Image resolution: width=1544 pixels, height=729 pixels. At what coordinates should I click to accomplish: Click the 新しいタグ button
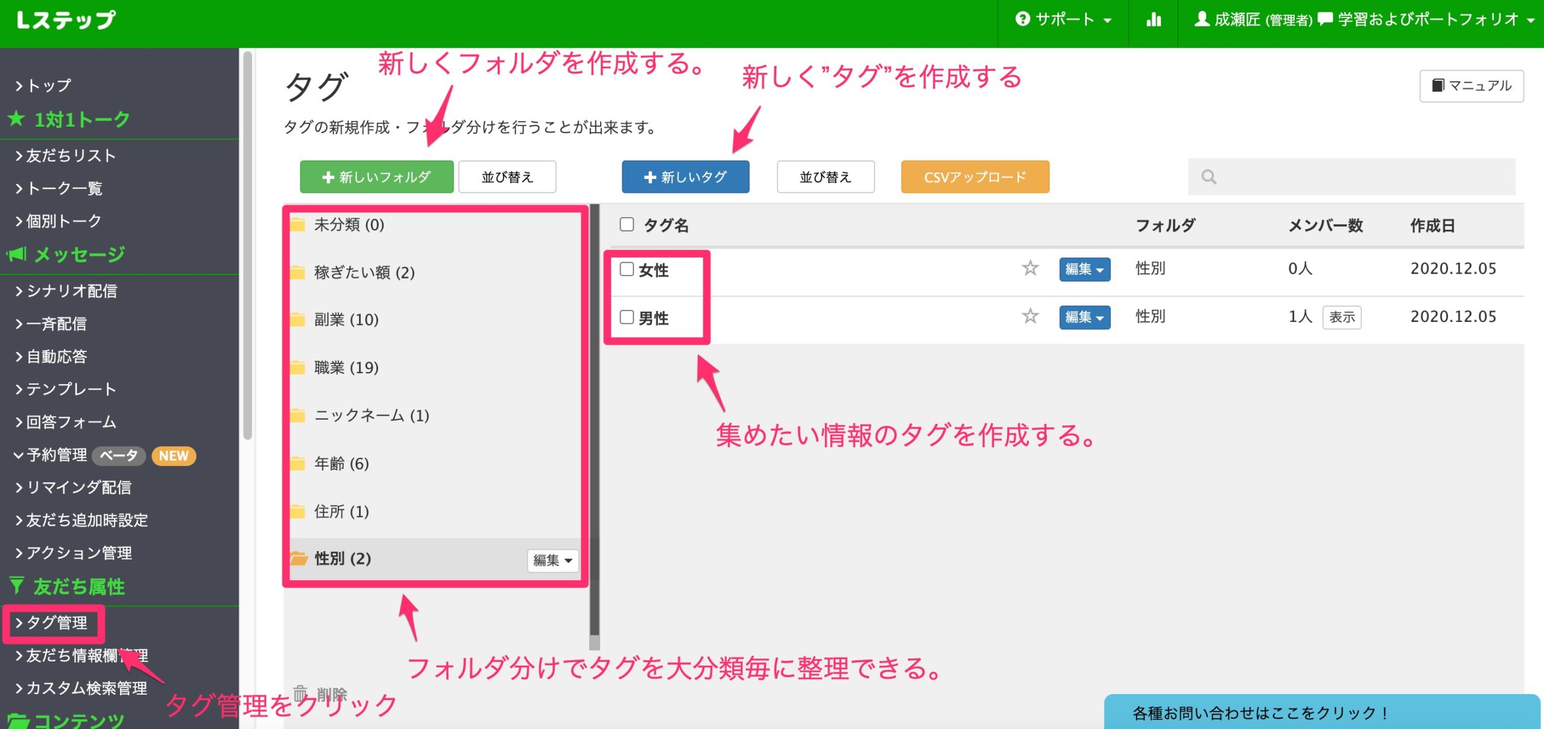[685, 177]
